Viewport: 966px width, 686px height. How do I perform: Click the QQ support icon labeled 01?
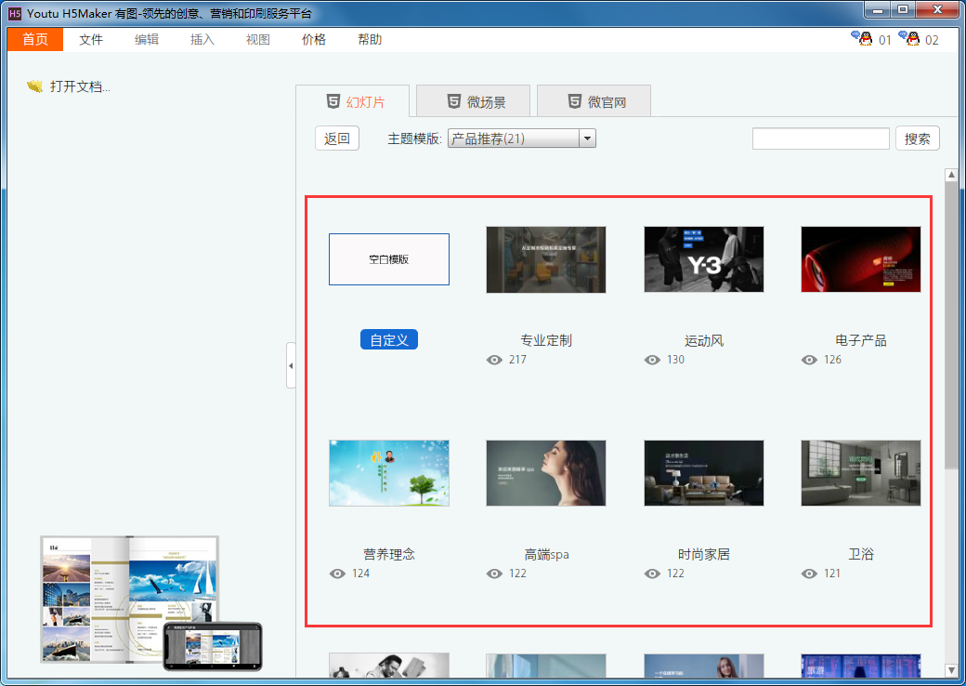click(x=863, y=39)
